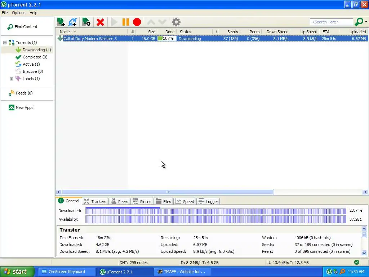This screenshot has width=369, height=277.
Task: Switch to TMAFE - Website taskbar item
Action: pos(182,272)
